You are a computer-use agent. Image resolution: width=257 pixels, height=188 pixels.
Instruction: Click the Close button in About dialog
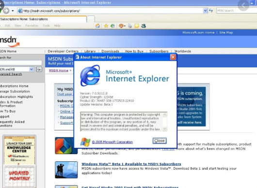pos(160,141)
